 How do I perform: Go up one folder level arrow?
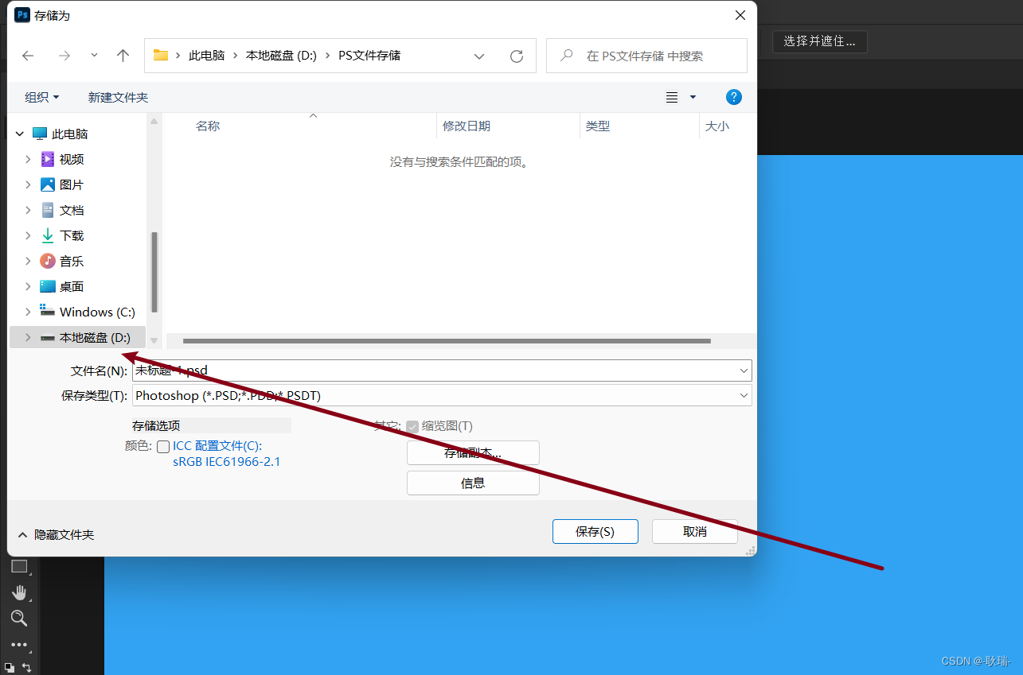(123, 56)
